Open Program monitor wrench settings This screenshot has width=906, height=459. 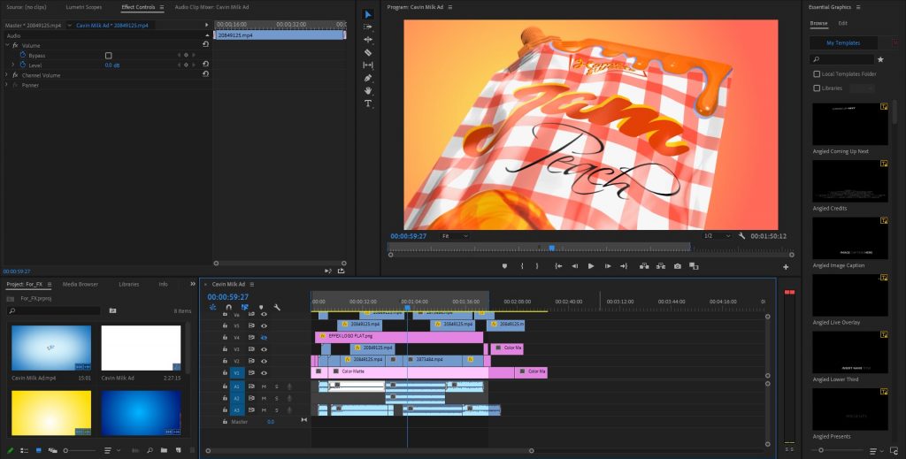click(742, 236)
